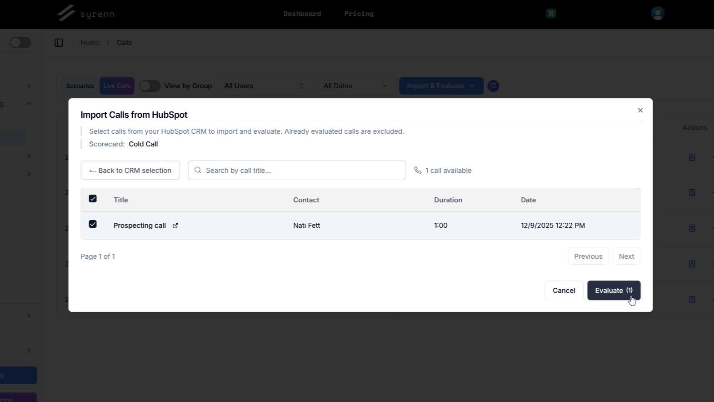Click the Syrenn logo in header
This screenshot has width=714, height=402.
(x=85, y=13)
